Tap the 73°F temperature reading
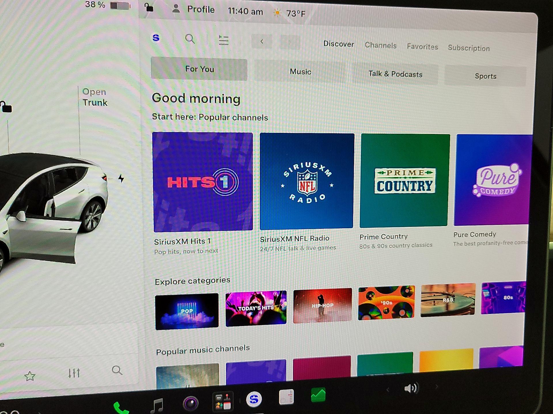Screen dimensions: 553x414 296,13
